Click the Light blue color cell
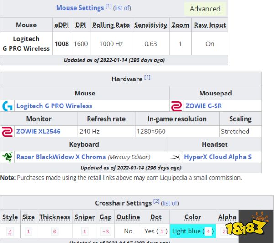 (x=193, y=231)
